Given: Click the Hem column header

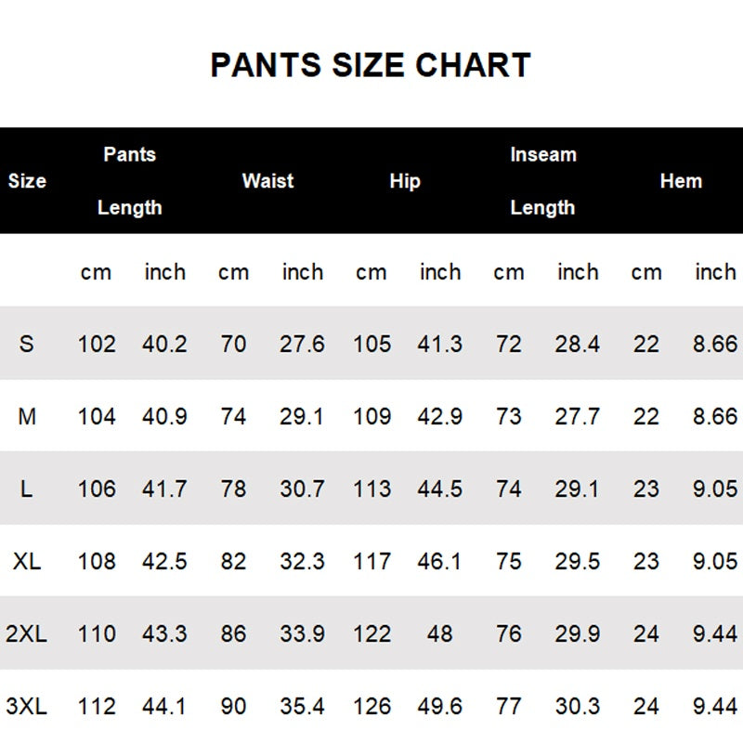Looking at the screenshot, I should [x=681, y=181].
